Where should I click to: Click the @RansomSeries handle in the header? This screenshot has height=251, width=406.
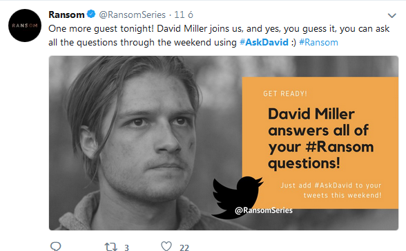pos(133,14)
